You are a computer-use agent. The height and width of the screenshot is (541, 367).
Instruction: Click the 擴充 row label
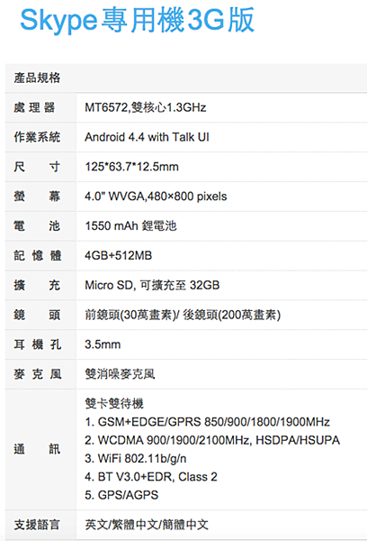coord(37,285)
